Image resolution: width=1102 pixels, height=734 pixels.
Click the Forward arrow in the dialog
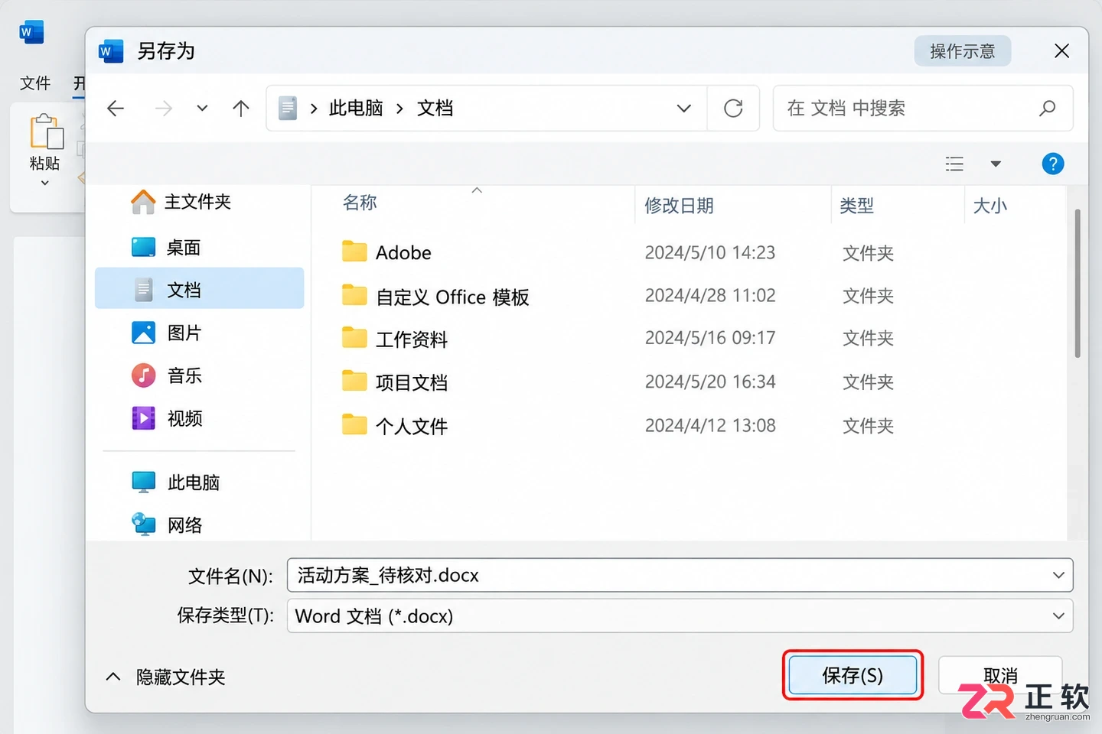(163, 109)
